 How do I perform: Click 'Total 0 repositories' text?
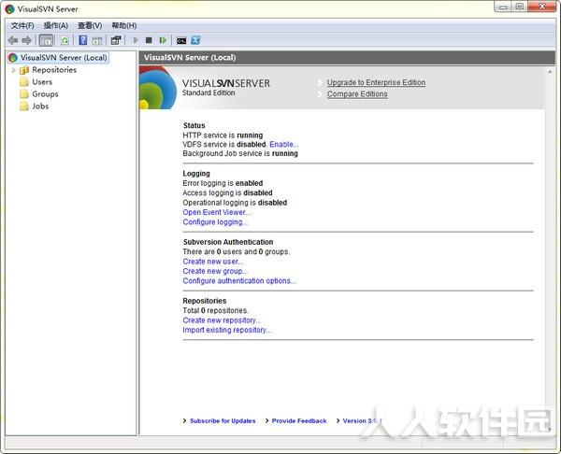click(x=215, y=310)
